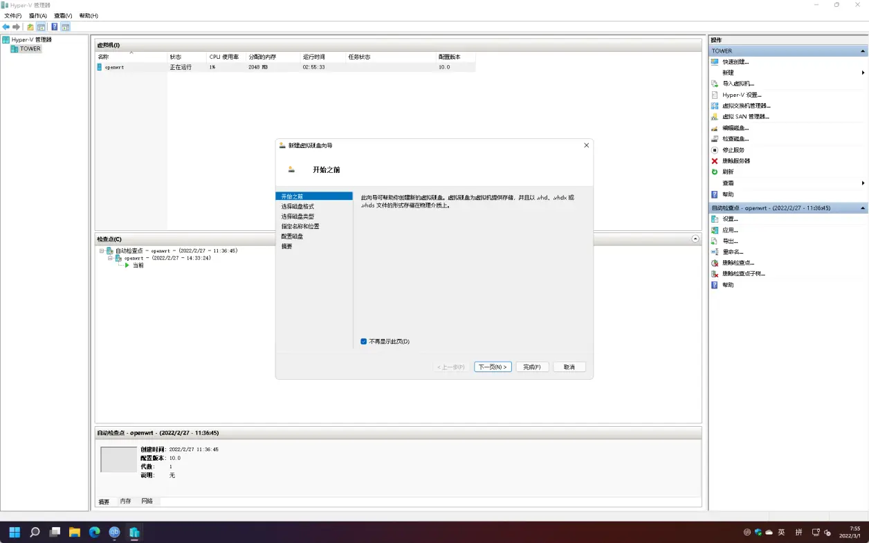Click the muted speaker tray icon
This screenshot has width=869, height=543.
pos(827,532)
